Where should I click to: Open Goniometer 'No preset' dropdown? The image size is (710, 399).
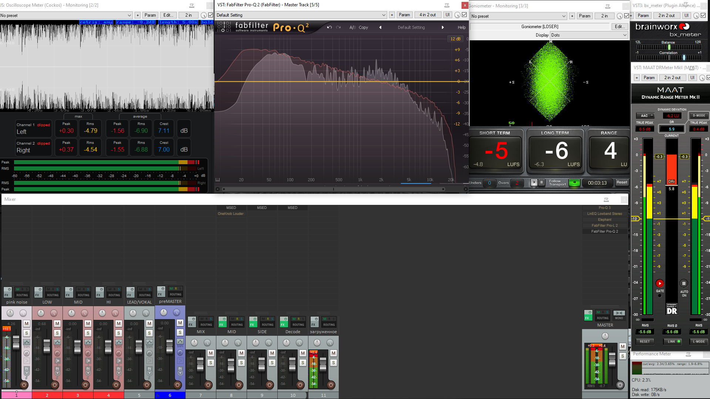(x=518, y=16)
